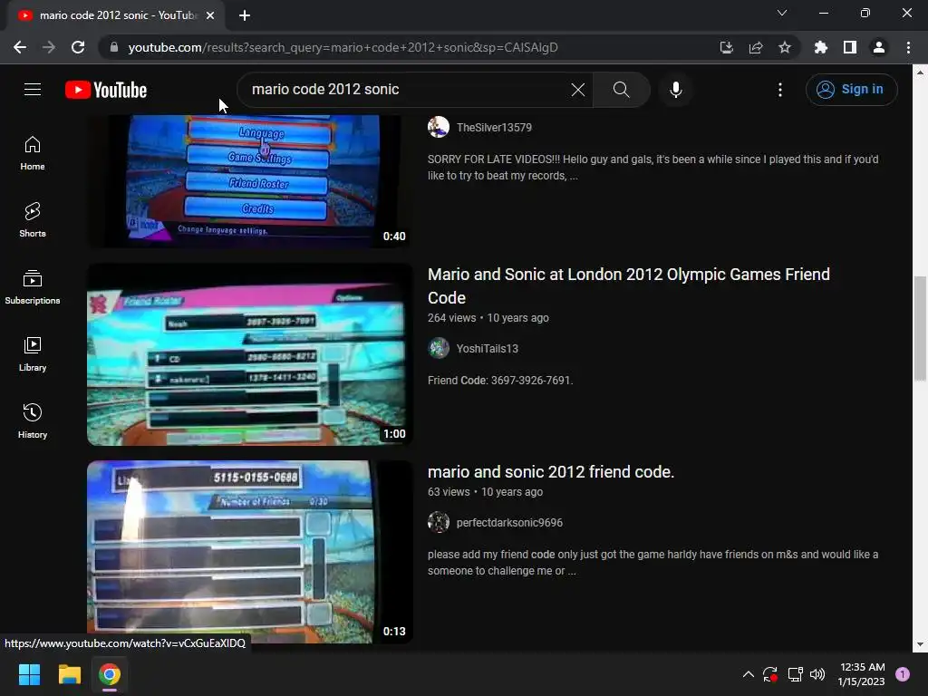The height and width of the screenshot is (696, 928).
Task: Toggle Chrome side panel
Action: (x=850, y=47)
